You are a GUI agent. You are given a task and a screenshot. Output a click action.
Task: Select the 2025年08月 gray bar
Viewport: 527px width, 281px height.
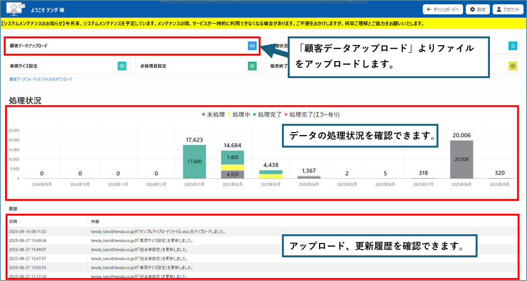click(462, 160)
